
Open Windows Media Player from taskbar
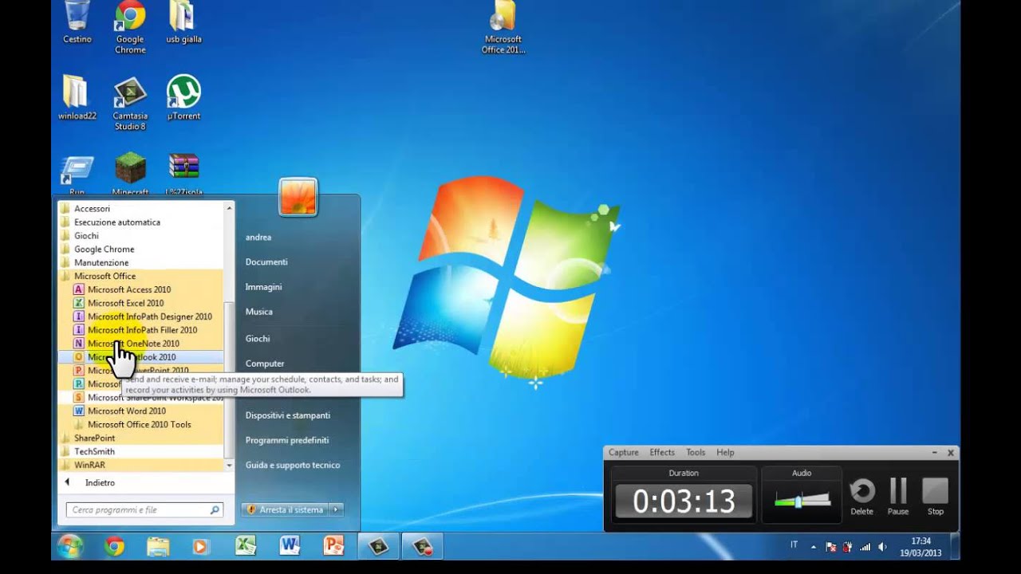(x=200, y=546)
